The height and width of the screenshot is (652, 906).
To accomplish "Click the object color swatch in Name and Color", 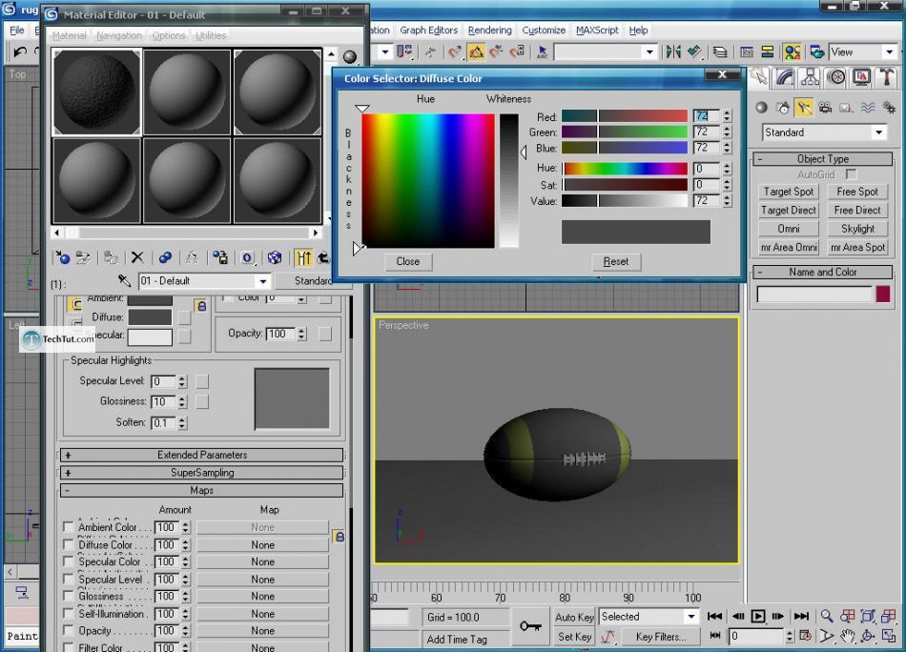I will pos(883,294).
